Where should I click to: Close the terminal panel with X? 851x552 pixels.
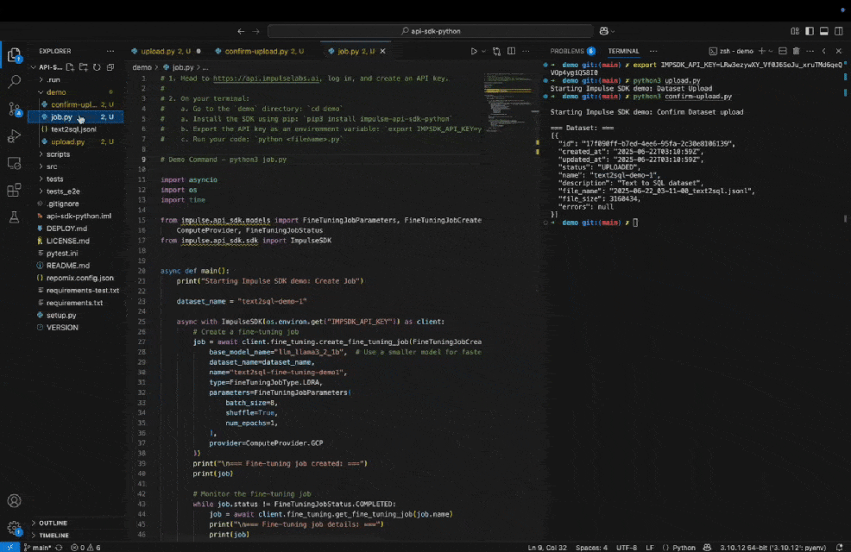[x=839, y=51]
